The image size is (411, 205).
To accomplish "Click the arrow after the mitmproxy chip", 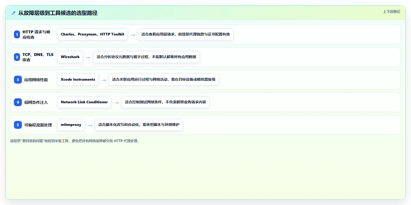I will click(90, 125).
